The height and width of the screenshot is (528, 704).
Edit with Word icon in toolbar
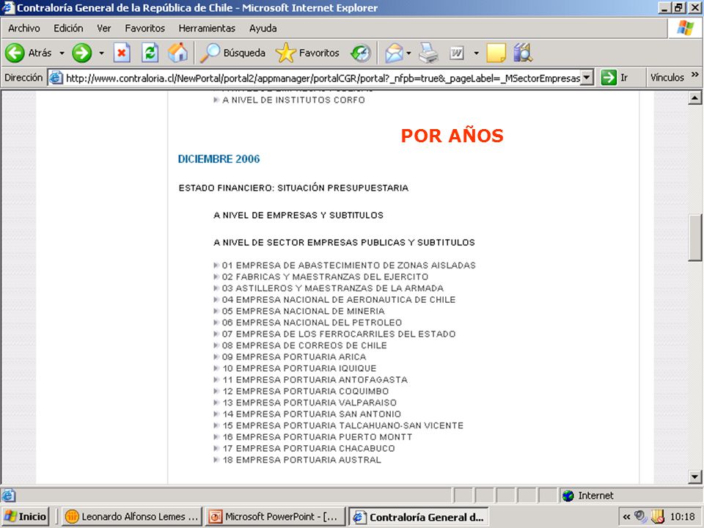(457, 53)
